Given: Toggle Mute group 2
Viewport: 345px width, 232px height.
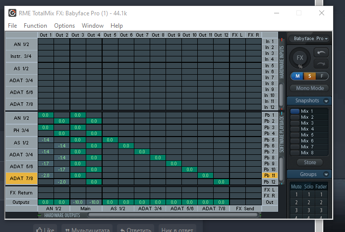Looking at the screenshot, I should (296, 202).
